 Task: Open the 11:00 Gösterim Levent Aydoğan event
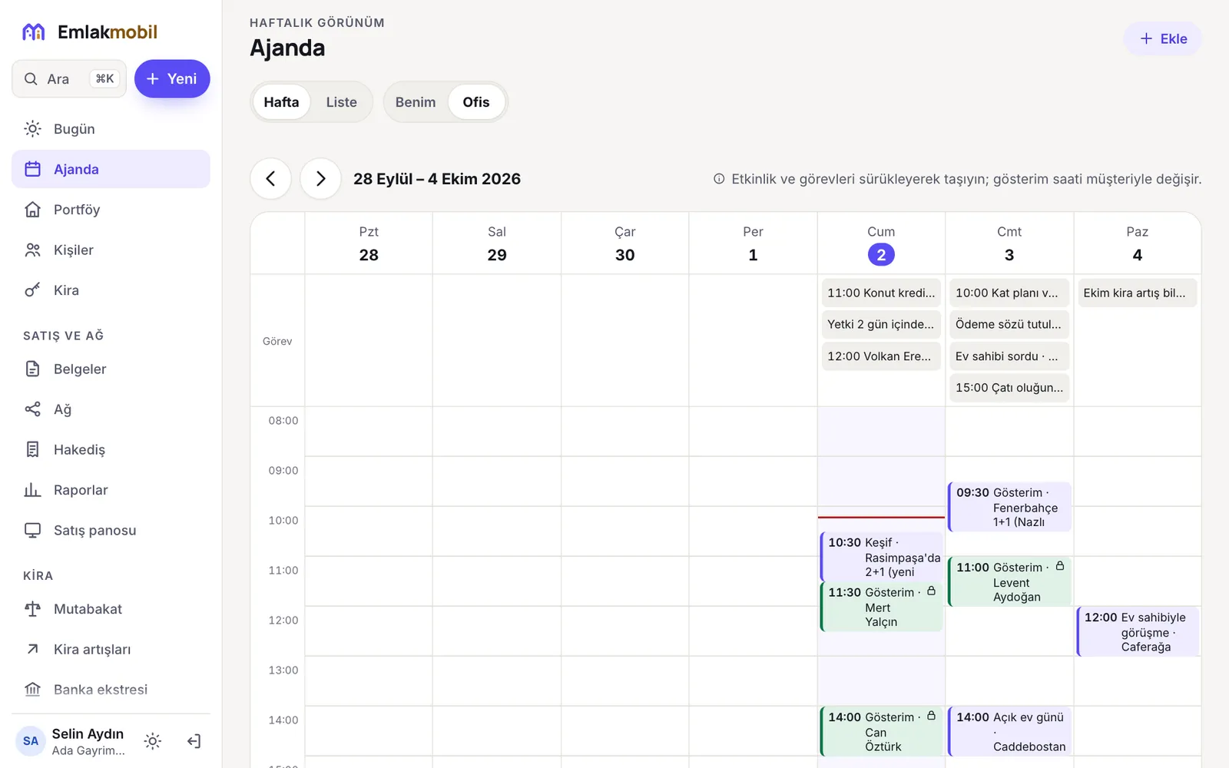[x=1009, y=581]
